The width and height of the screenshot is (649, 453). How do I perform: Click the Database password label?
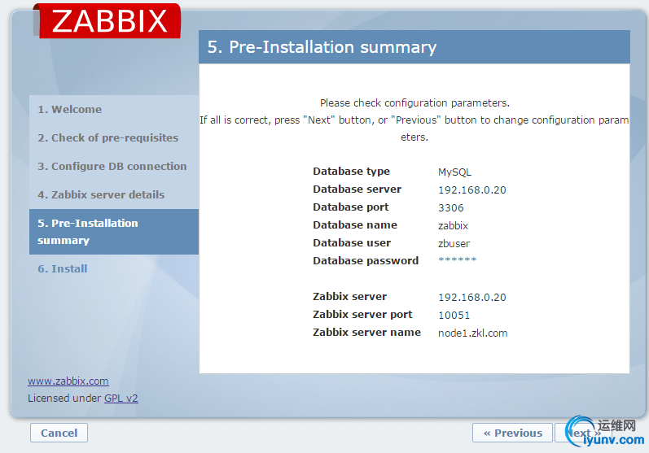(x=366, y=260)
